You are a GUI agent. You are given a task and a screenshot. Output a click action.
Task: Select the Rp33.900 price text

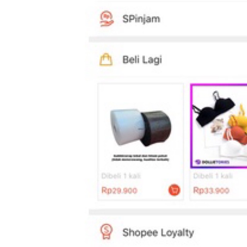pyautogui.click(x=211, y=190)
